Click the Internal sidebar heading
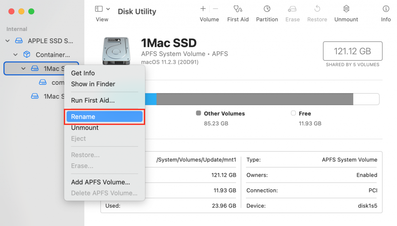Screen dimensions: 397x226 (17, 29)
